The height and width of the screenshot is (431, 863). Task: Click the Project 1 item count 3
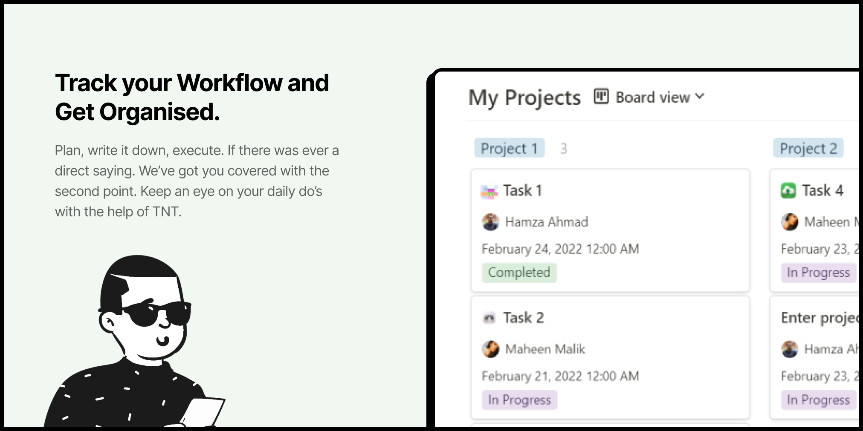pyautogui.click(x=564, y=149)
